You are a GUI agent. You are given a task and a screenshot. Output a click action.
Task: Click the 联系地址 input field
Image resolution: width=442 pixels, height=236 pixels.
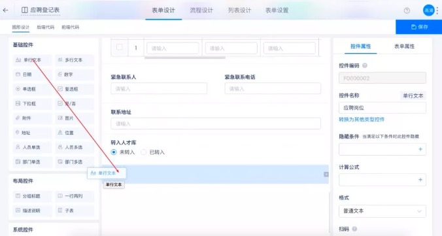click(x=216, y=124)
